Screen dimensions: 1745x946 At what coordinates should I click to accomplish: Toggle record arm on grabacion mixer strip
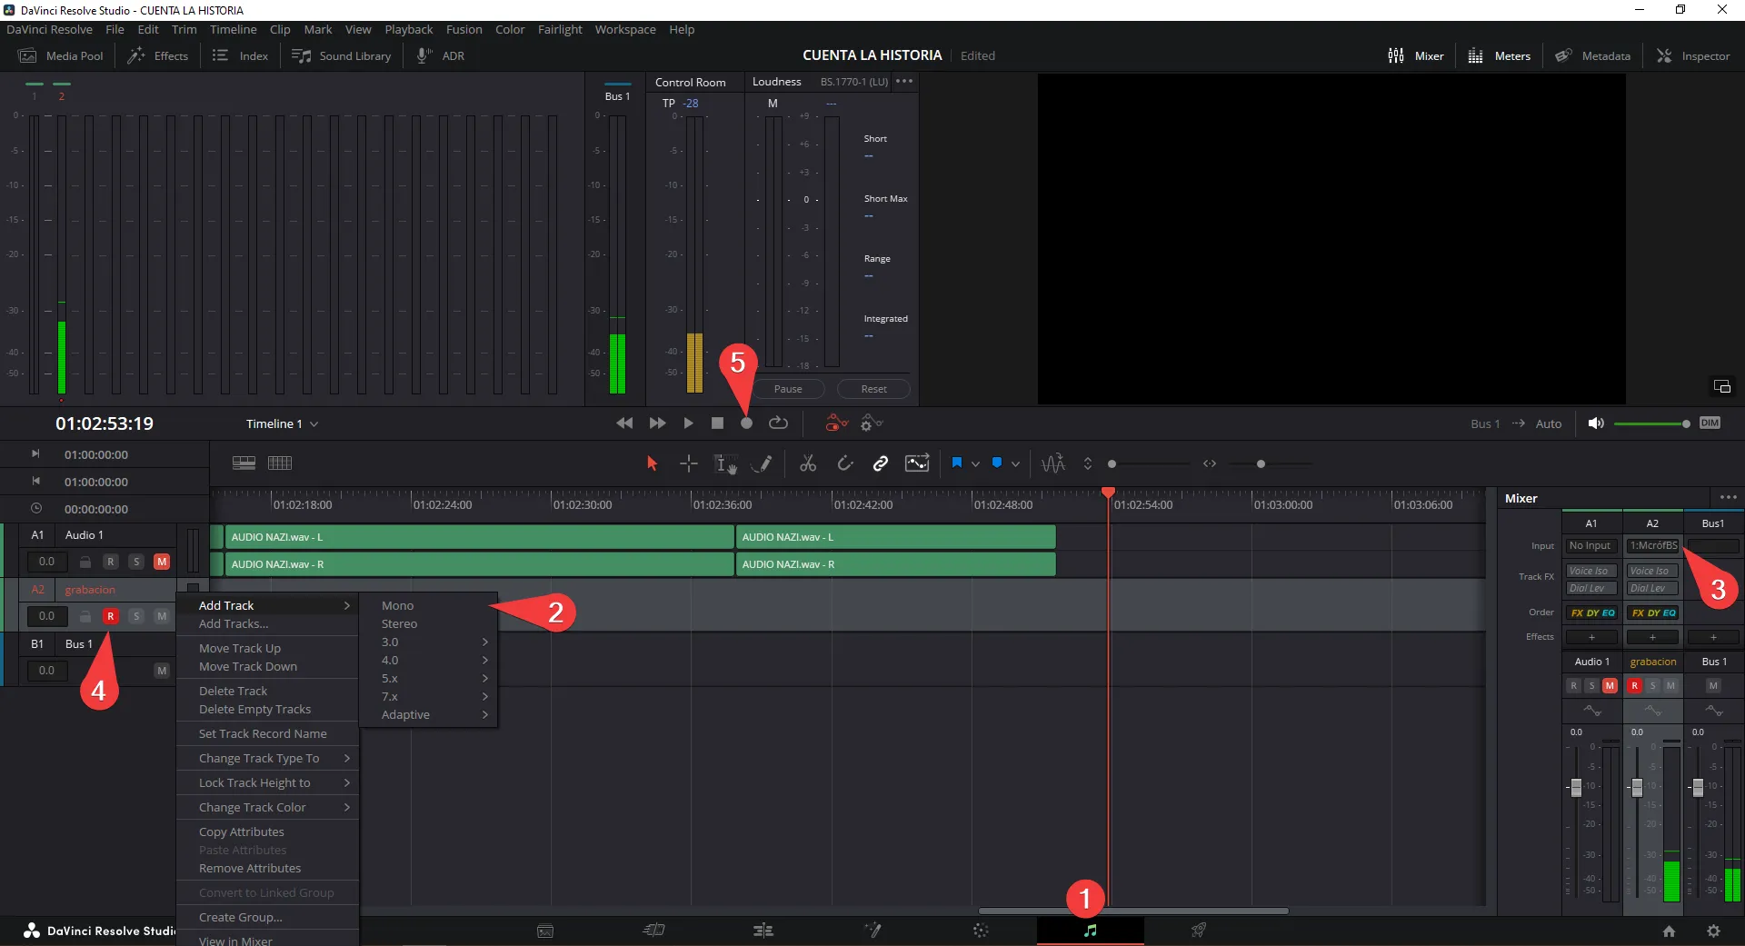pos(1635,686)
